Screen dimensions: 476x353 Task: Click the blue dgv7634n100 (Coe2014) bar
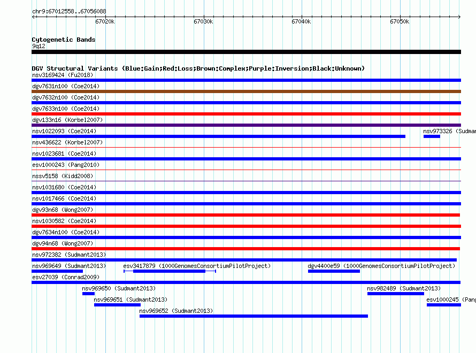[x=246, y=237]
